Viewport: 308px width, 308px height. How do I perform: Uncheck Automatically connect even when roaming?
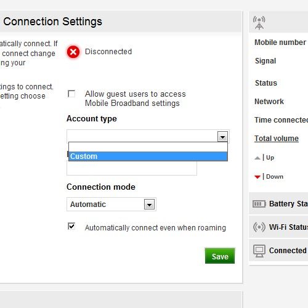pyautogui.click(x=71, y=226)
